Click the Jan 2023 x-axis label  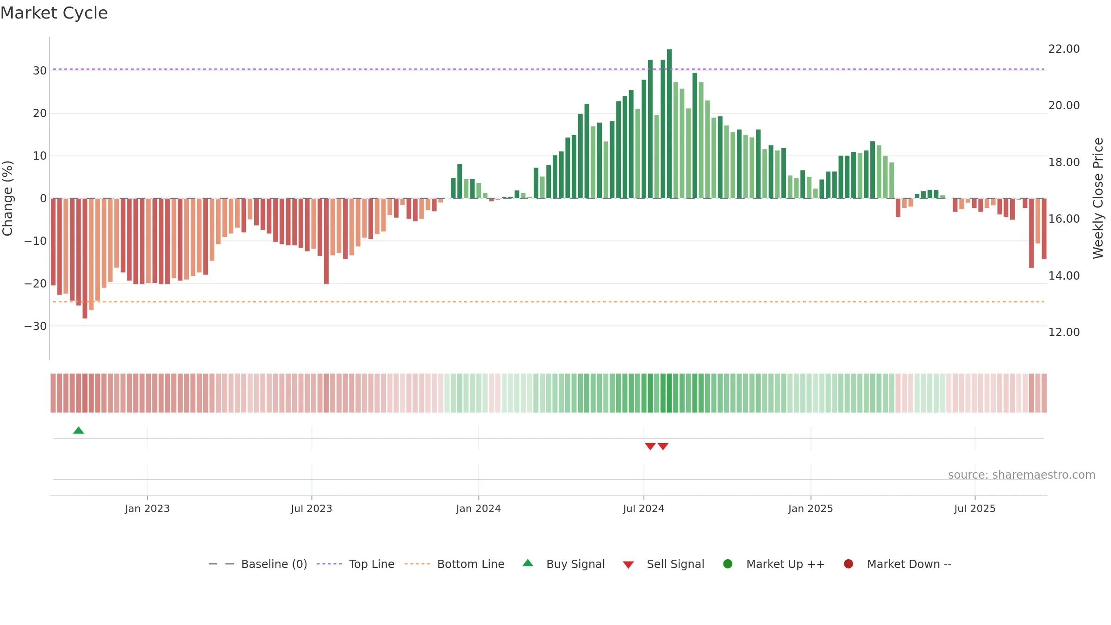(x=147, y=508)
